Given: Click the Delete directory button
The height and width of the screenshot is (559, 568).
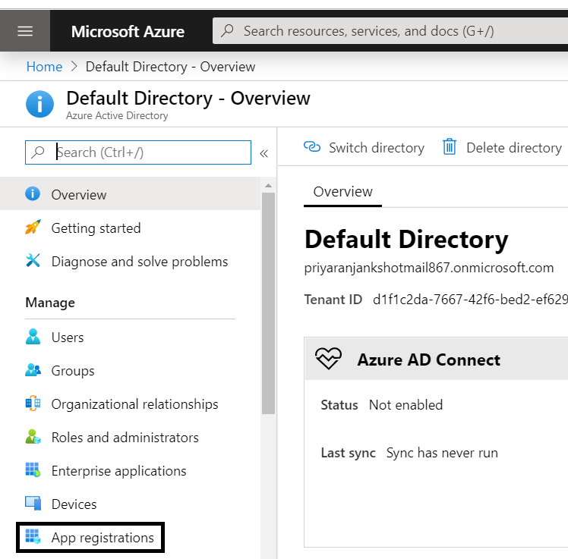Looking at the screenshot, I should (x=503, y=148).
